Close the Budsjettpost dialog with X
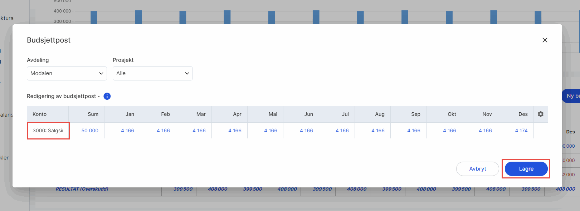The width and height of the screenshot is (580, 211). coord(545,40)
